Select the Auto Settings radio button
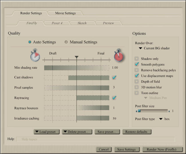Image resolution: width=186 pixels, height=154 pixels. pyautogui.click(x=30, y=42)
